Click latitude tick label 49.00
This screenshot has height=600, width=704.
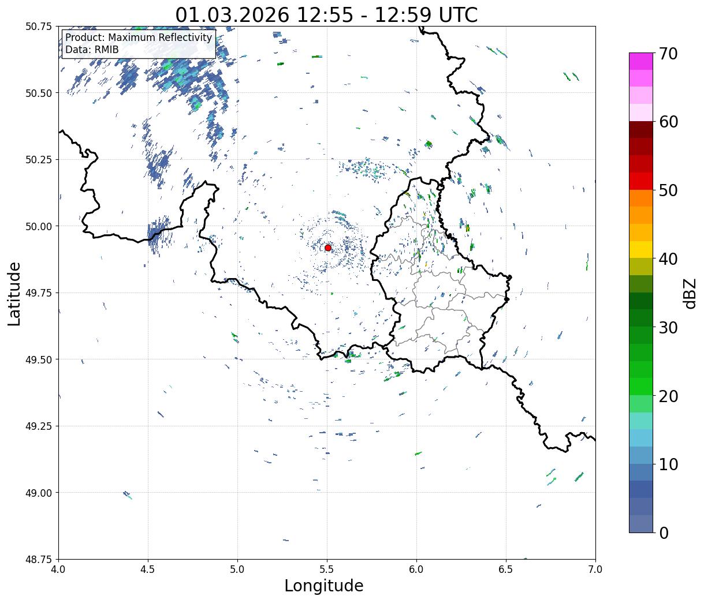tap(38, 493)
